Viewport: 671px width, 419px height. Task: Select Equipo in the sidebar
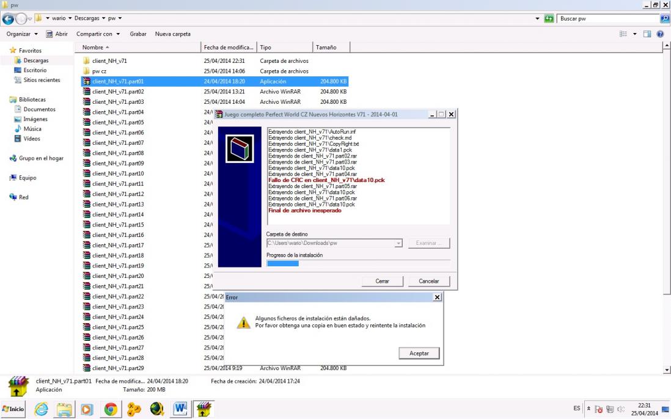(28, 177)
